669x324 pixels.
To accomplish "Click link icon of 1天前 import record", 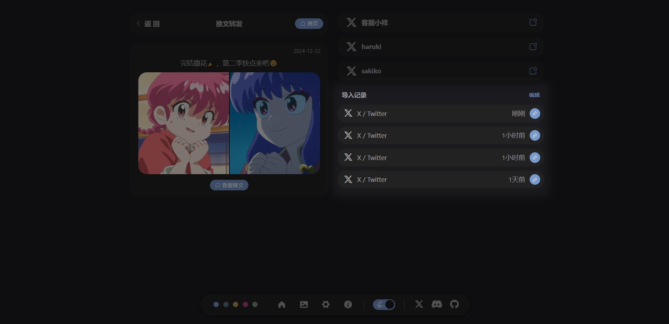I will [535, 180].
